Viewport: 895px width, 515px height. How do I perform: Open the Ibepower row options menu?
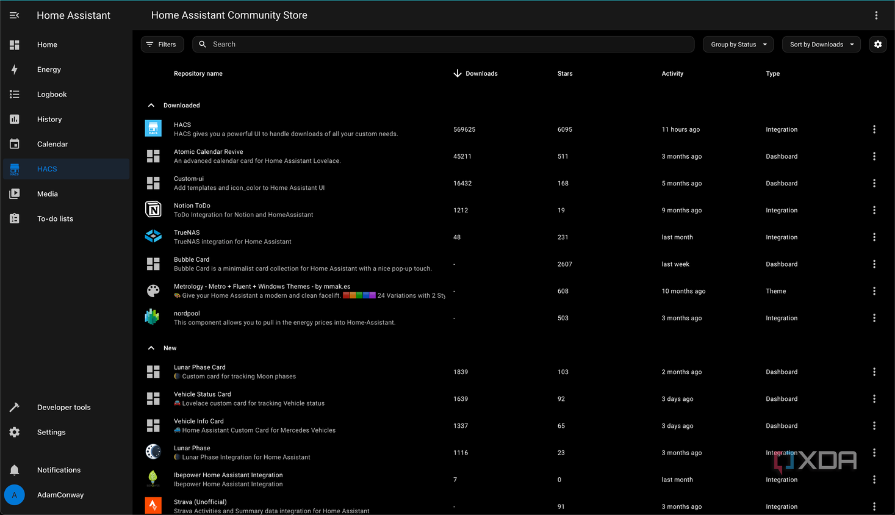click(x=874, y=480)
